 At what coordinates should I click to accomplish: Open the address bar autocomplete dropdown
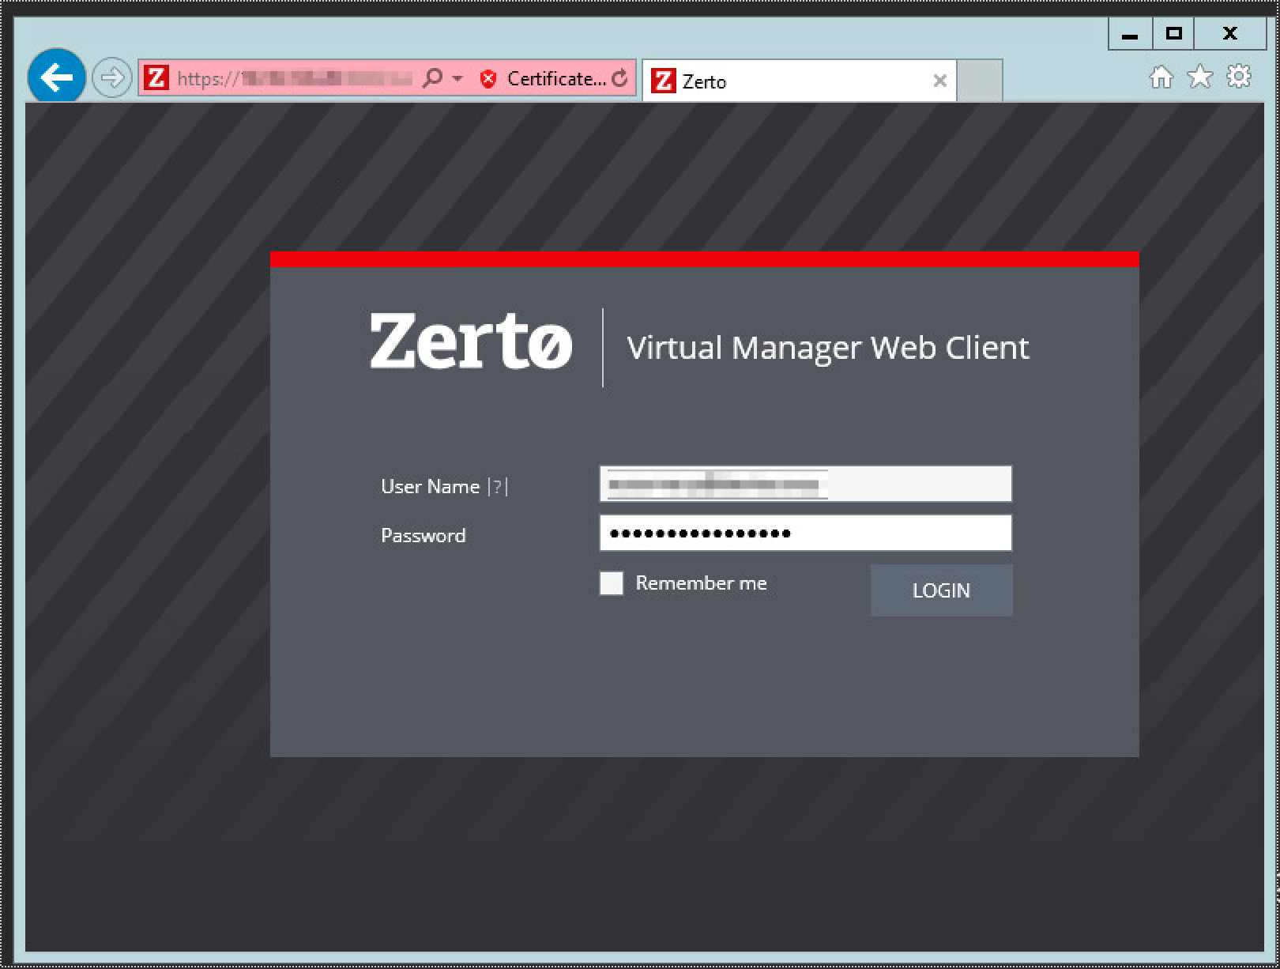[x=457, y=78]
